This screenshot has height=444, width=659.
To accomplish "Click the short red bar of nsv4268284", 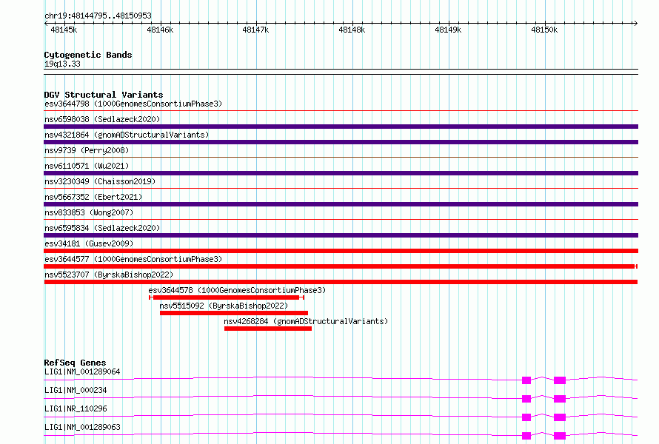I will tap(268, 329).
